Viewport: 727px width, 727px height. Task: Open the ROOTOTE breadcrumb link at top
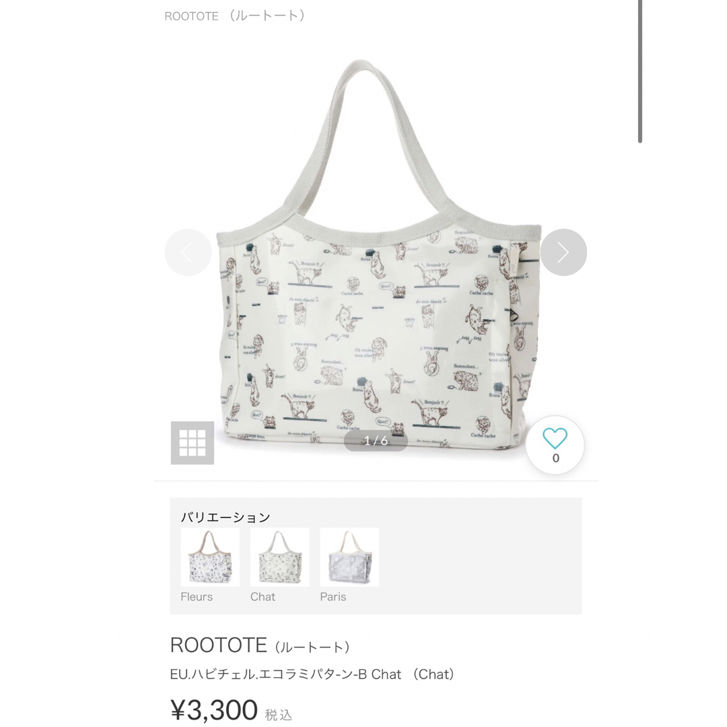[x=235, y=15]
